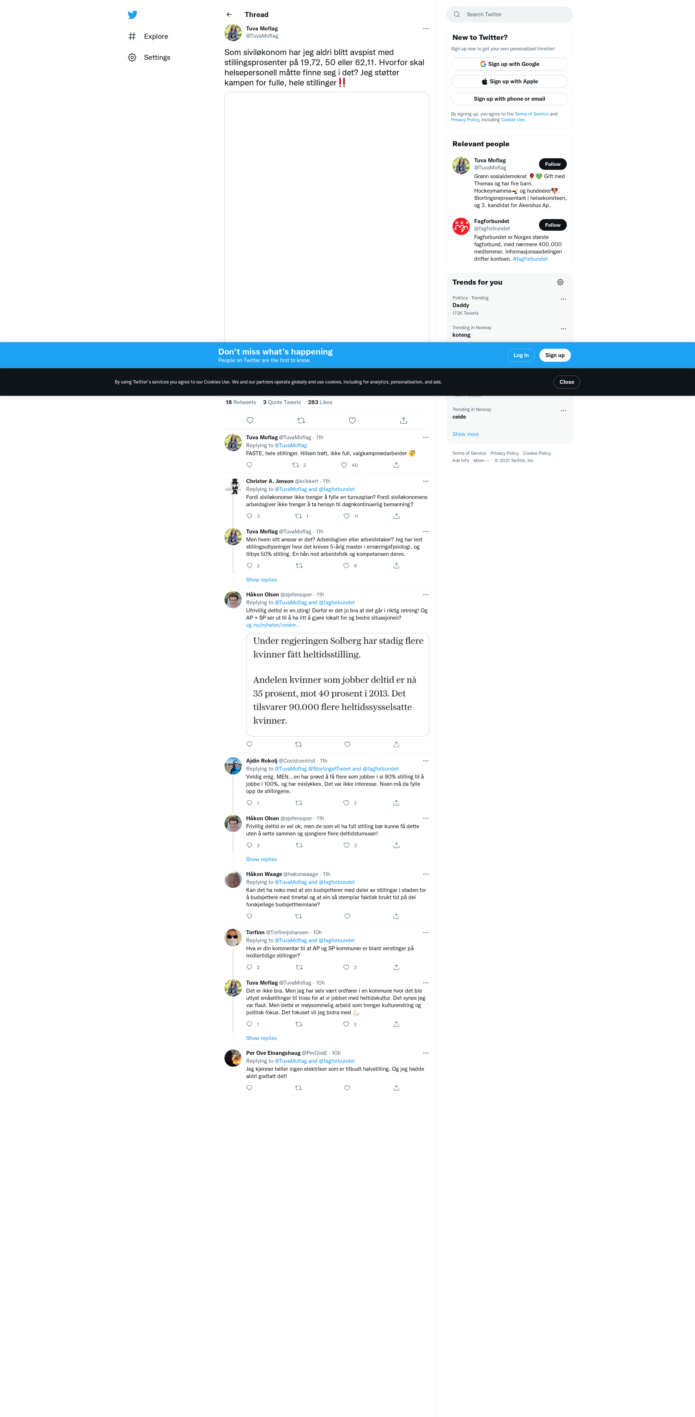The width and height of the screenshot is (695, 1417).
Task: Share Christer A. Jenson's tweet
Action: (396, 516)
